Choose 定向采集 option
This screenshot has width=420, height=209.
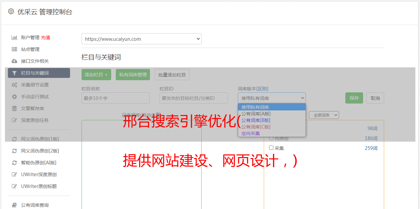(272, 133)
